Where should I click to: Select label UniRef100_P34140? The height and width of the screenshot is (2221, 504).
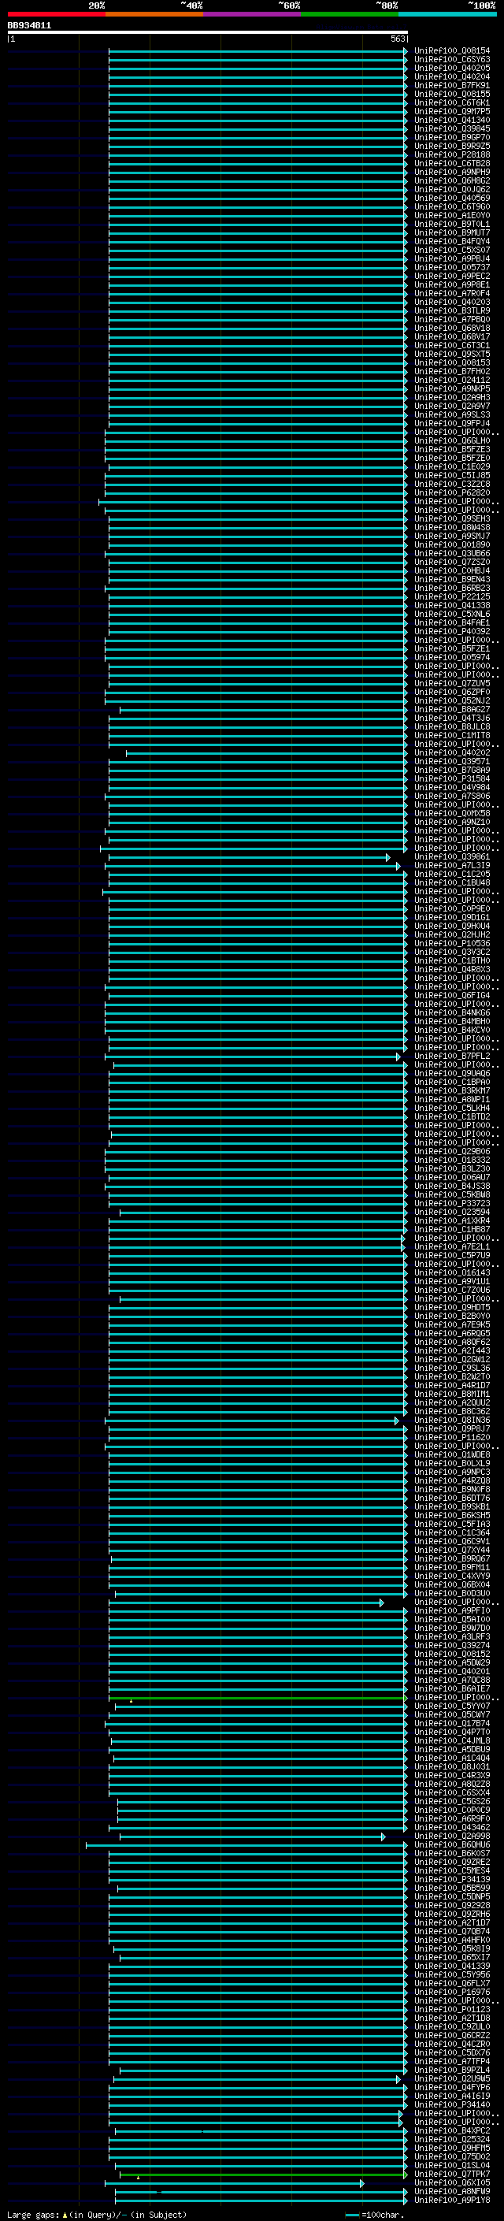451,2104
